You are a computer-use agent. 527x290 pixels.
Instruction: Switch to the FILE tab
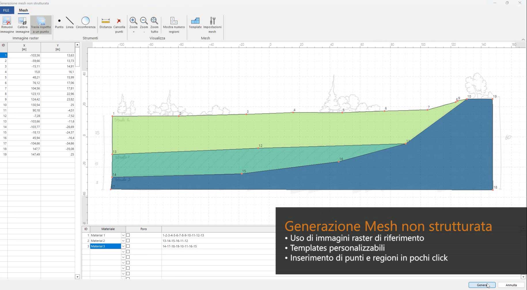[7, 10]
